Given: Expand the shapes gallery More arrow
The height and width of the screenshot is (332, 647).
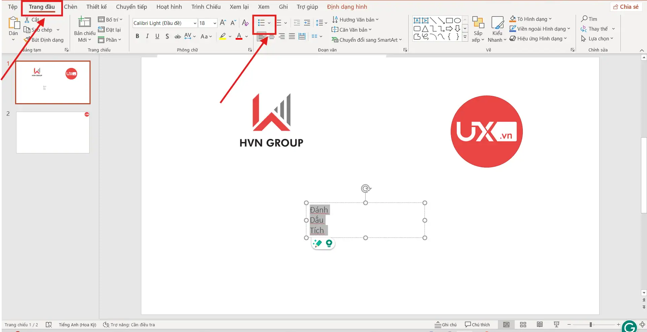Looking at the screenshot, I should 465,37.
